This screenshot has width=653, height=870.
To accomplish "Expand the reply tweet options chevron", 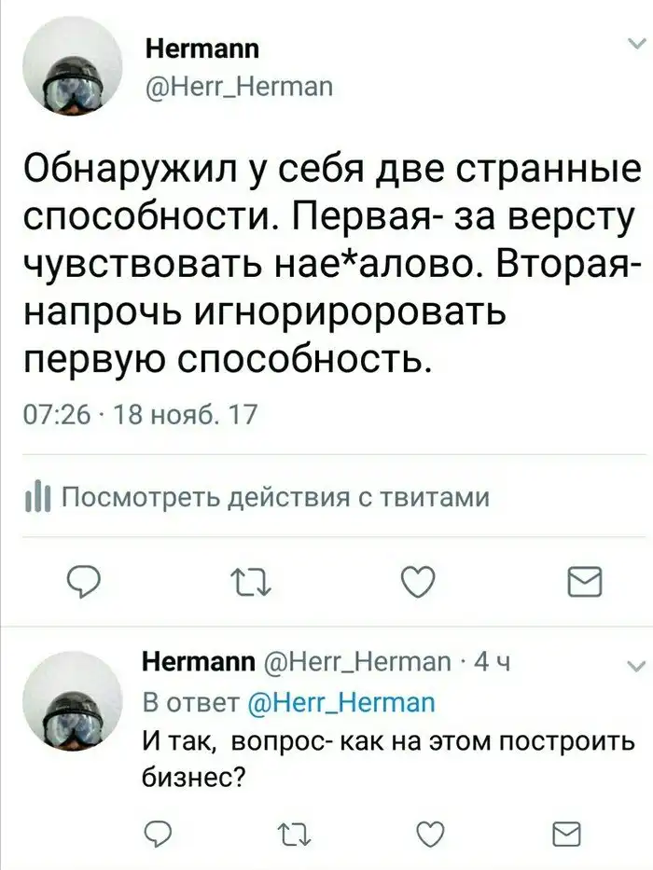I will (635, 665).
